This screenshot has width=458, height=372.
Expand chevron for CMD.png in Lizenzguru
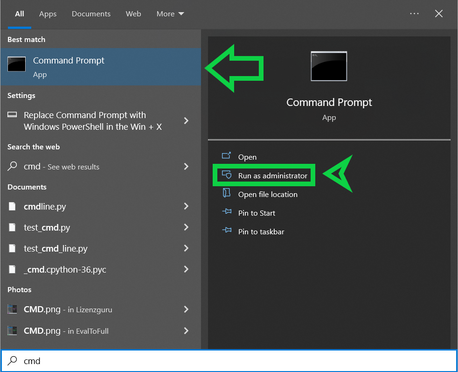(186, 309)
